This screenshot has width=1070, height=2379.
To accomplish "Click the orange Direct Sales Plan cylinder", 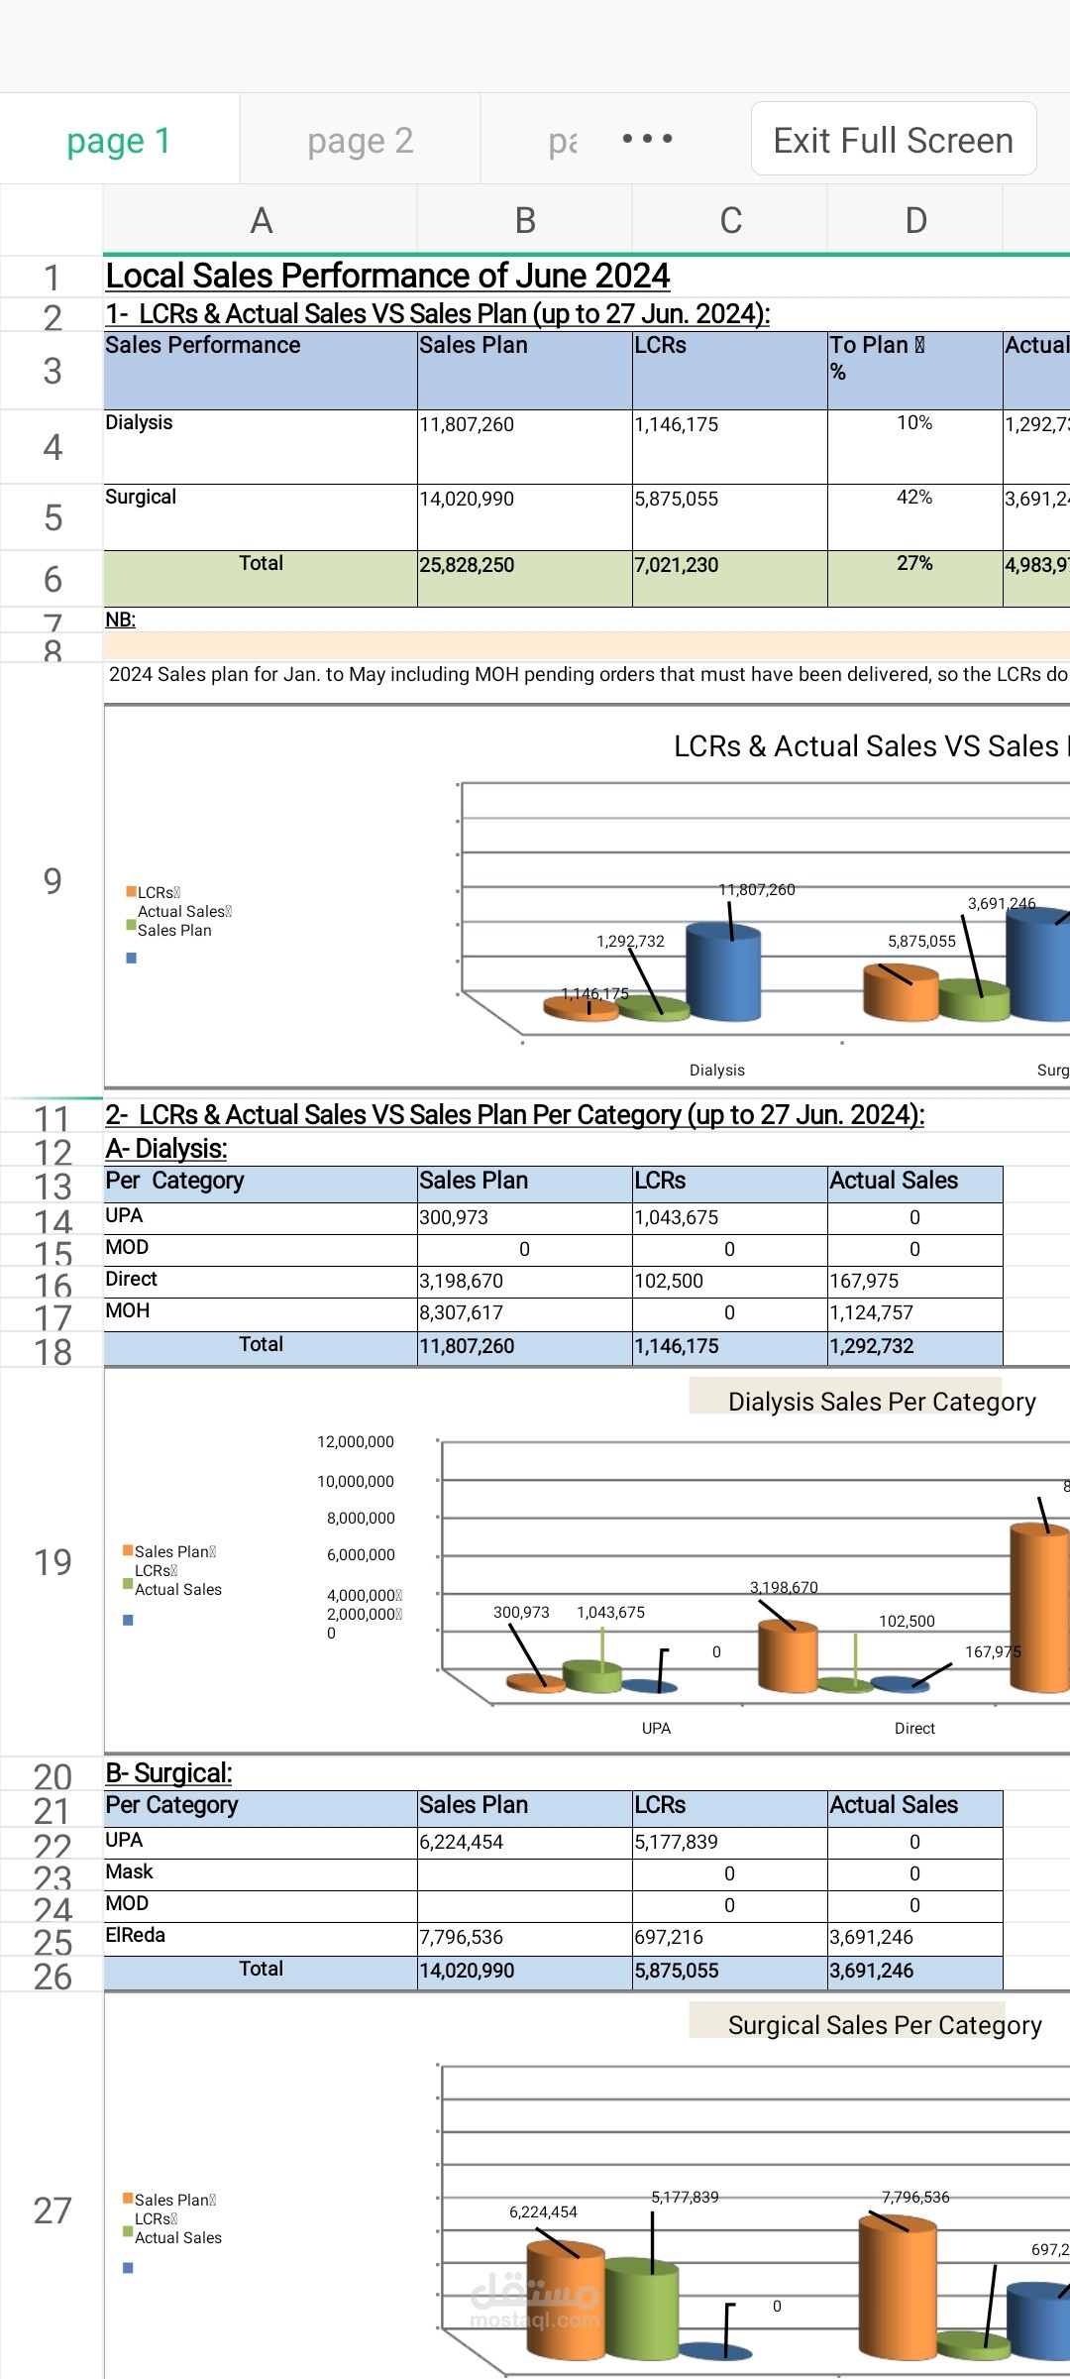I will click(788, 1656).
